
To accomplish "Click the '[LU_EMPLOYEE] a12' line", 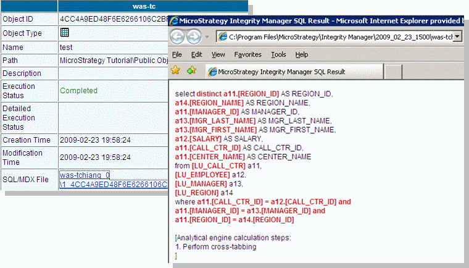I will point(210,175).
